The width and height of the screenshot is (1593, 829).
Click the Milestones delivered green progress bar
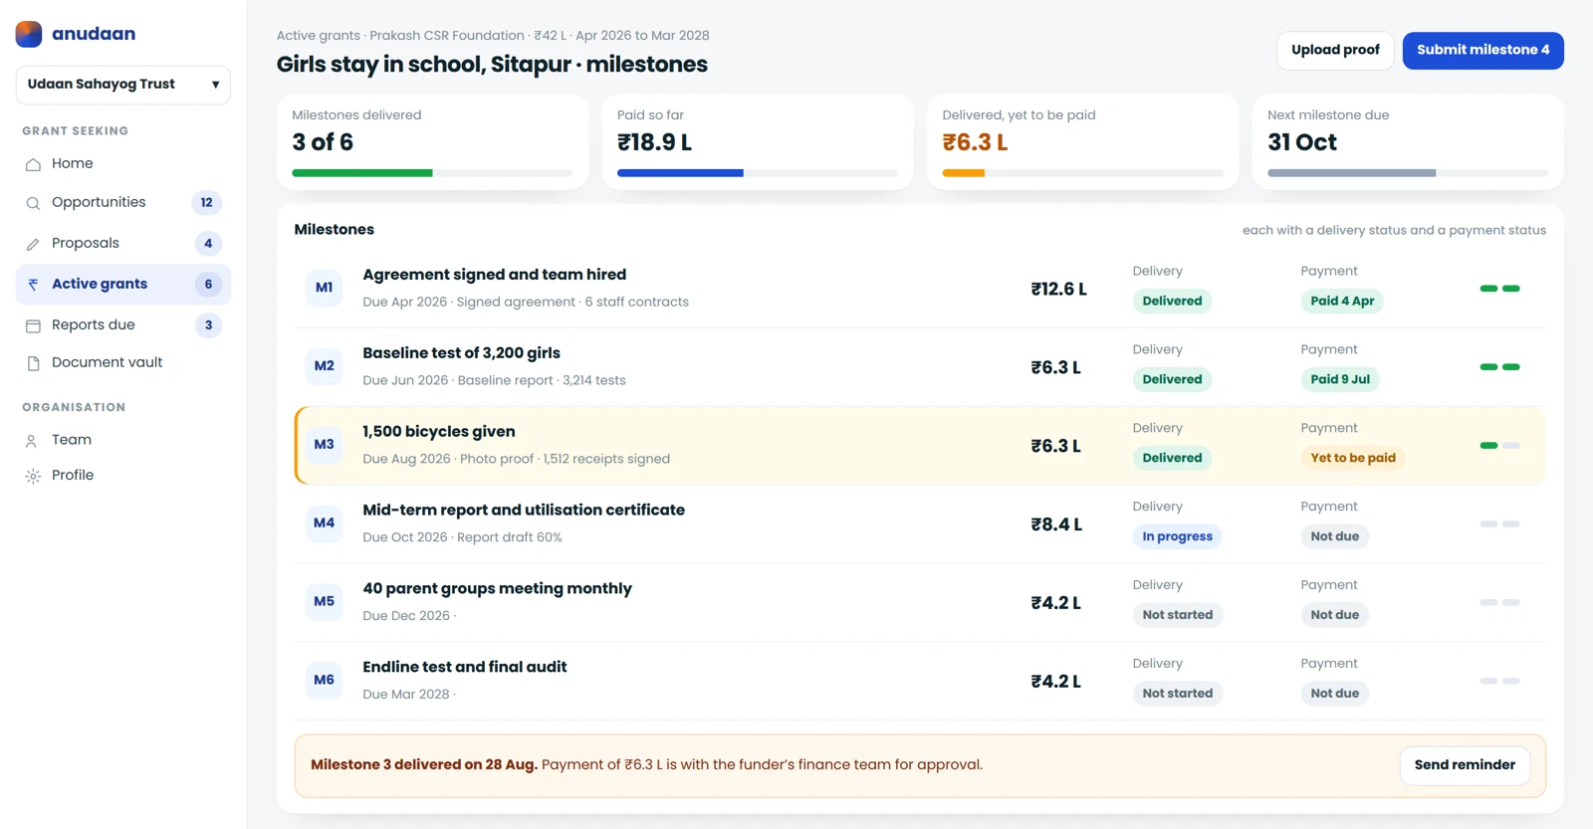tap(362, 173)
